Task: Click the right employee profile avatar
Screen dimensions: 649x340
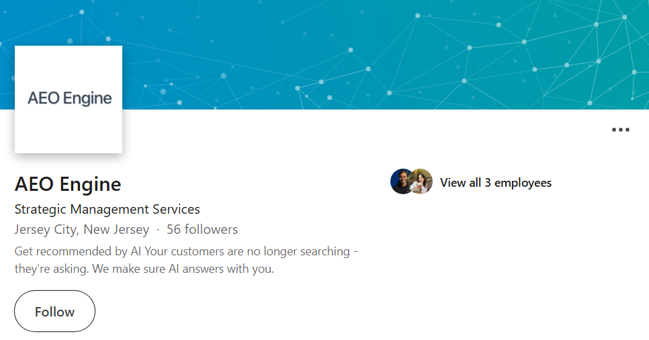Action: tap(422, 181)
